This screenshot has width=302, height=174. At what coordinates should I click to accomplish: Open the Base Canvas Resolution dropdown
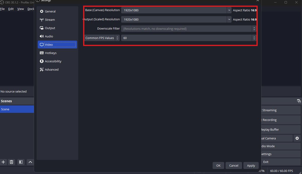coord(229,10)
